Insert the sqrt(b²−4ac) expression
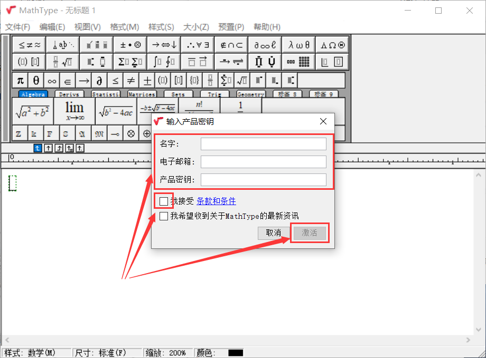 pos(116,111)
